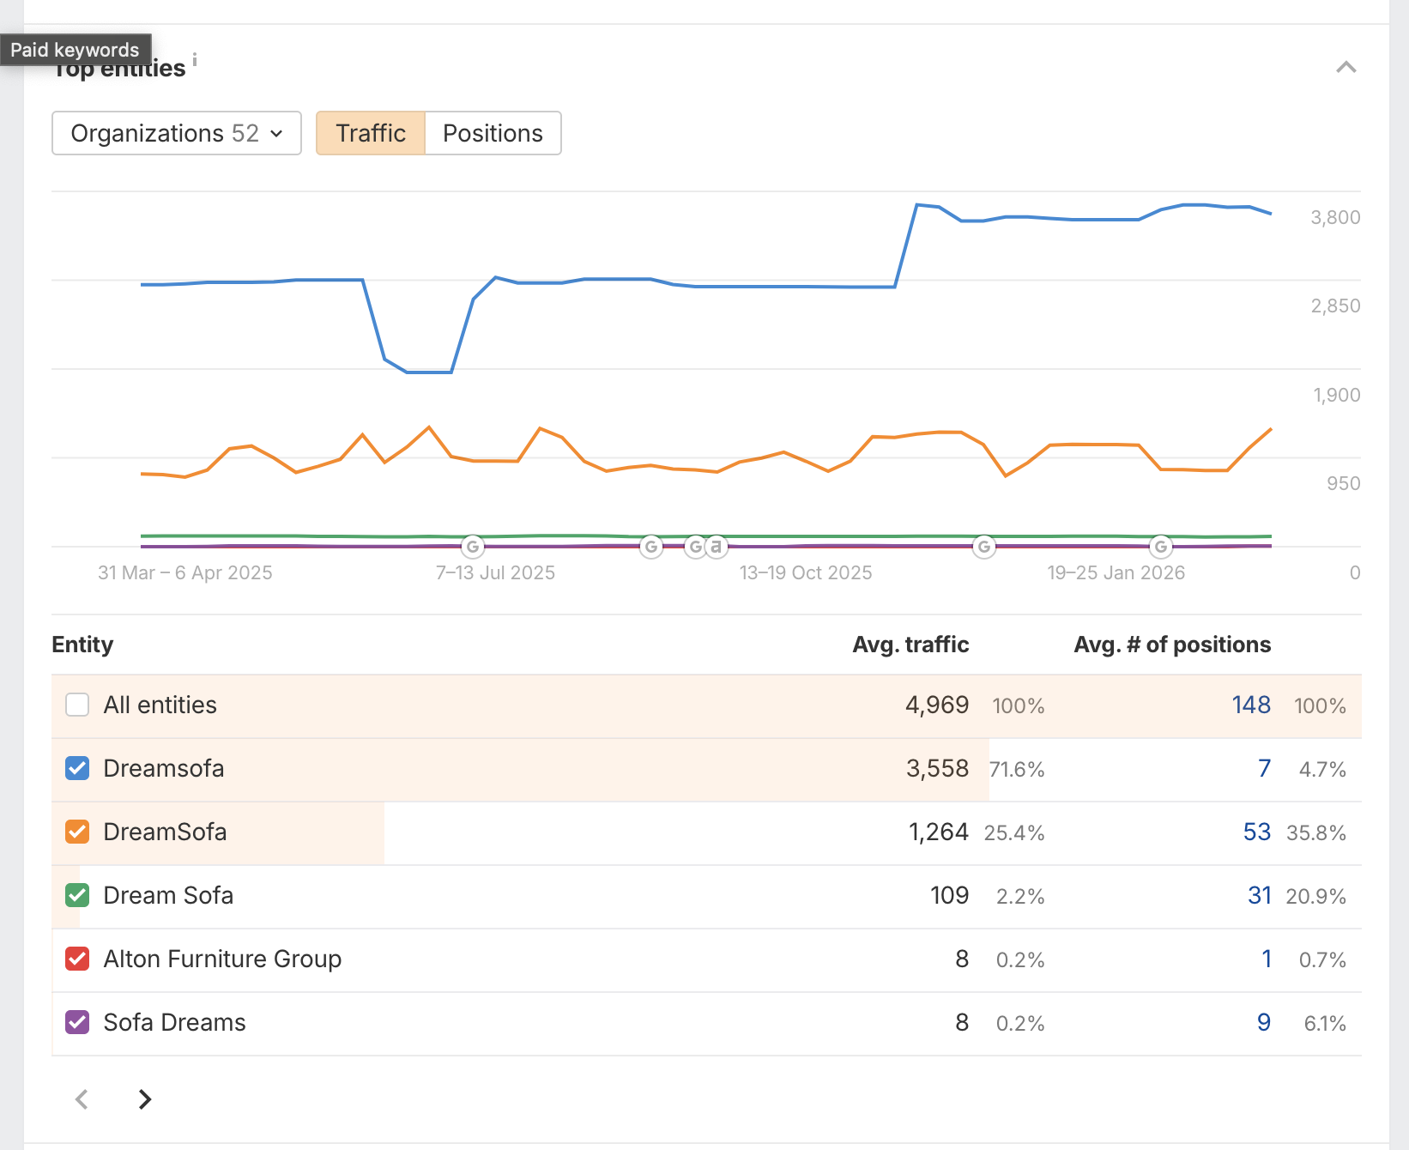Click the 148 positions link for All entities
Viewport: 1409px width, 1150px height.
click(x=1250, y=705)
